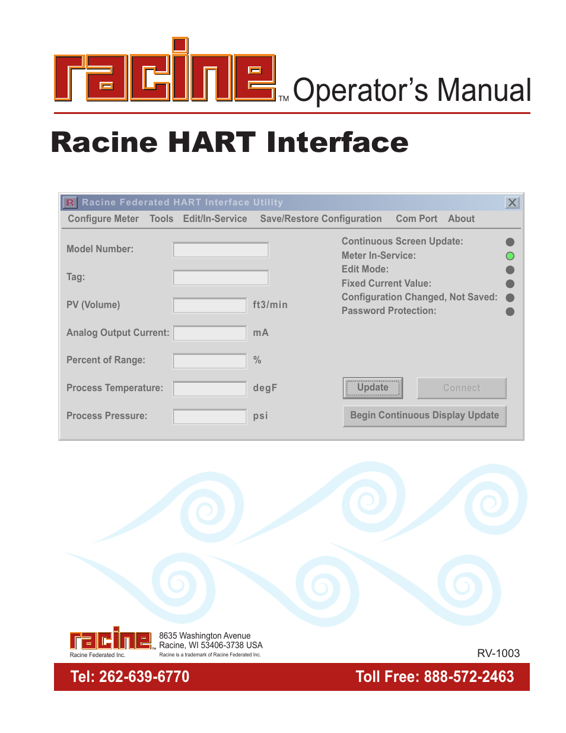Click the Update button

click(x=373, y=388)
